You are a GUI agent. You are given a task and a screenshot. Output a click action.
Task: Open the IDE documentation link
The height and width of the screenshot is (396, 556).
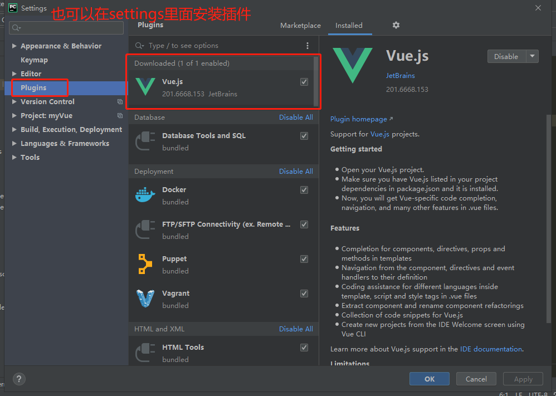point(491,349)
